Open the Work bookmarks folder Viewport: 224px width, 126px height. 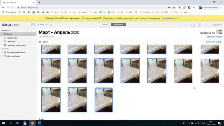point(55,12)
